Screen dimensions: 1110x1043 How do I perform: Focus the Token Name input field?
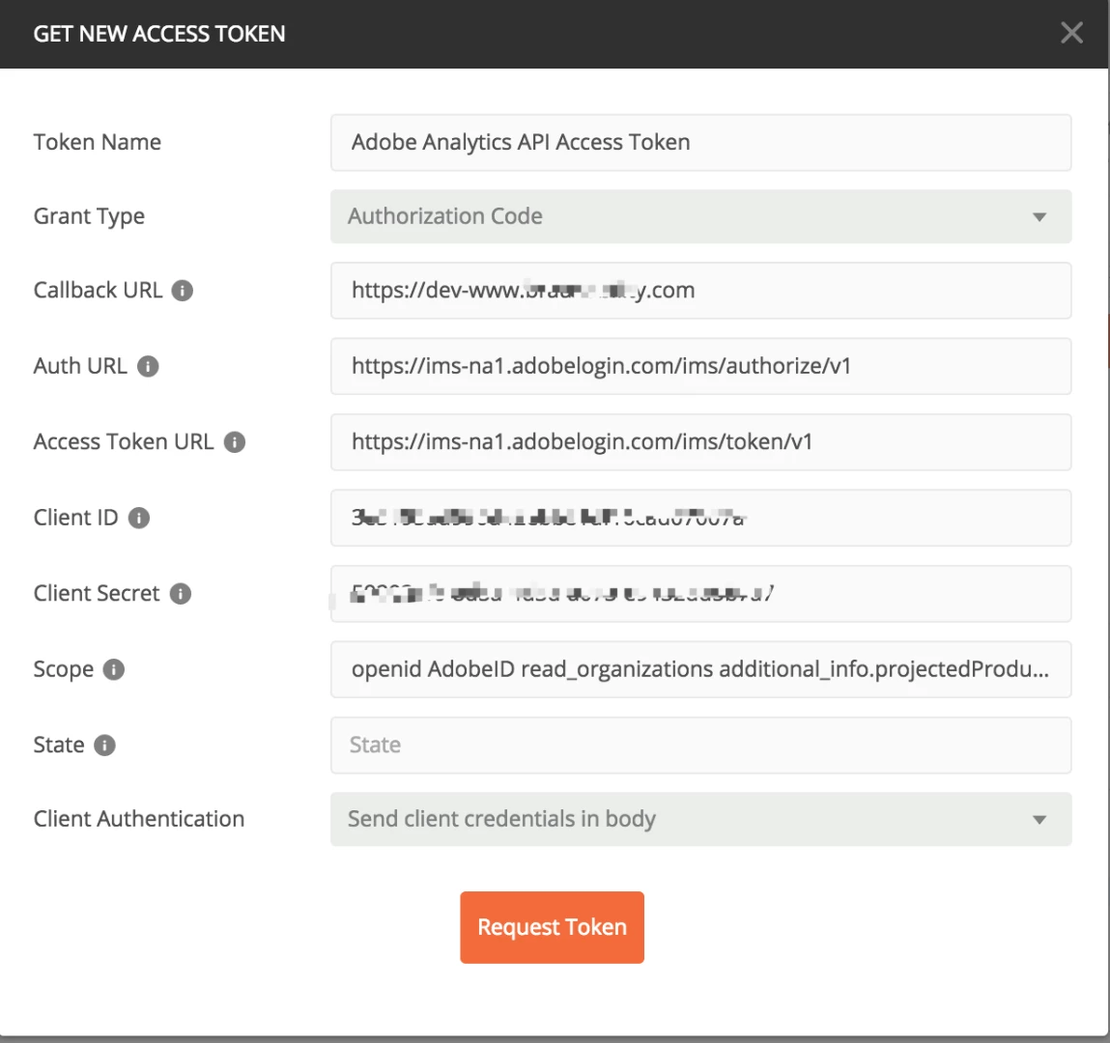pyautogui.click(x=700, y=143)
